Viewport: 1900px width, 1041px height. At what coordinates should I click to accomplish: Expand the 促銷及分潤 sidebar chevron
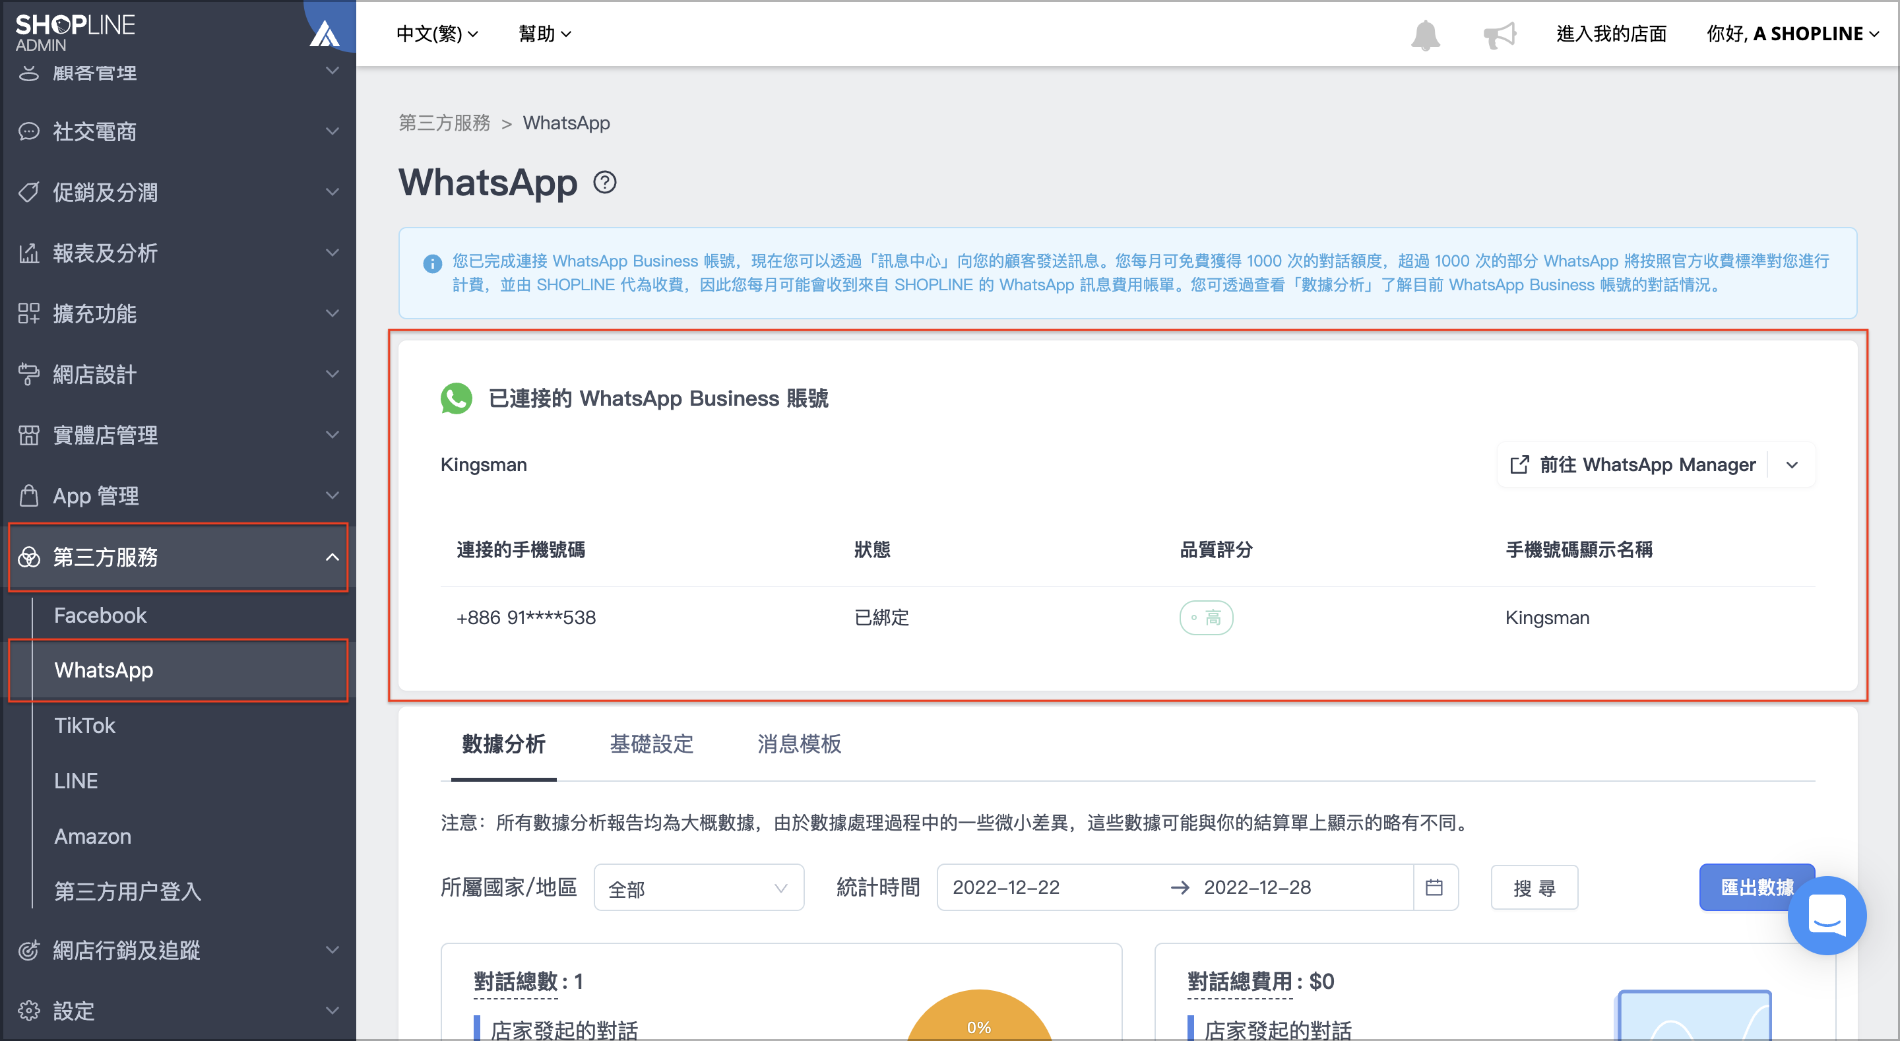click(x=332, y=192)
